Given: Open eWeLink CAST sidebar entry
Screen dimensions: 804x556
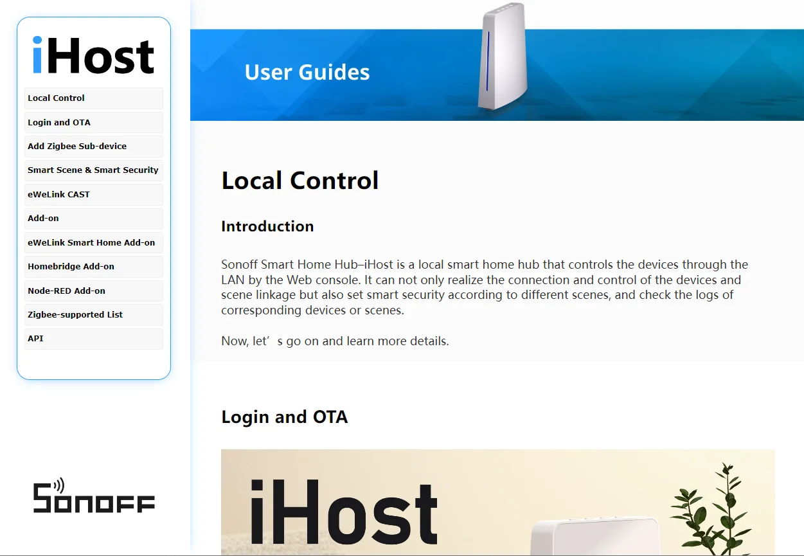Looking at the screenshot, I should (x=94, y=195).
